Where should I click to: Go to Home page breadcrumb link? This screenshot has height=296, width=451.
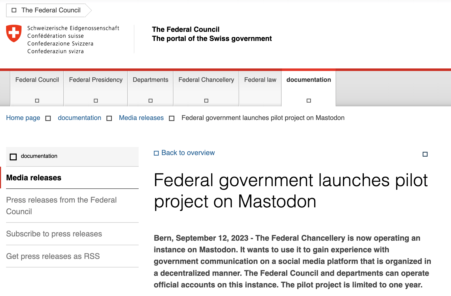click(x=23, y=118)
